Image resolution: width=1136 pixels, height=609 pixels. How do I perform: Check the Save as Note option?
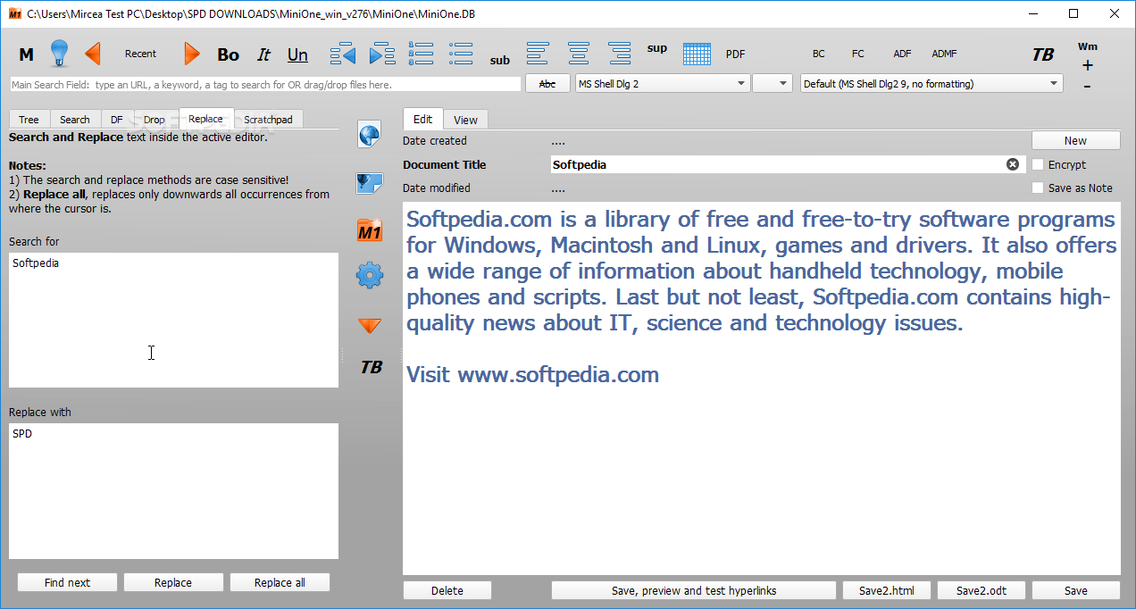click(1038, 188)
